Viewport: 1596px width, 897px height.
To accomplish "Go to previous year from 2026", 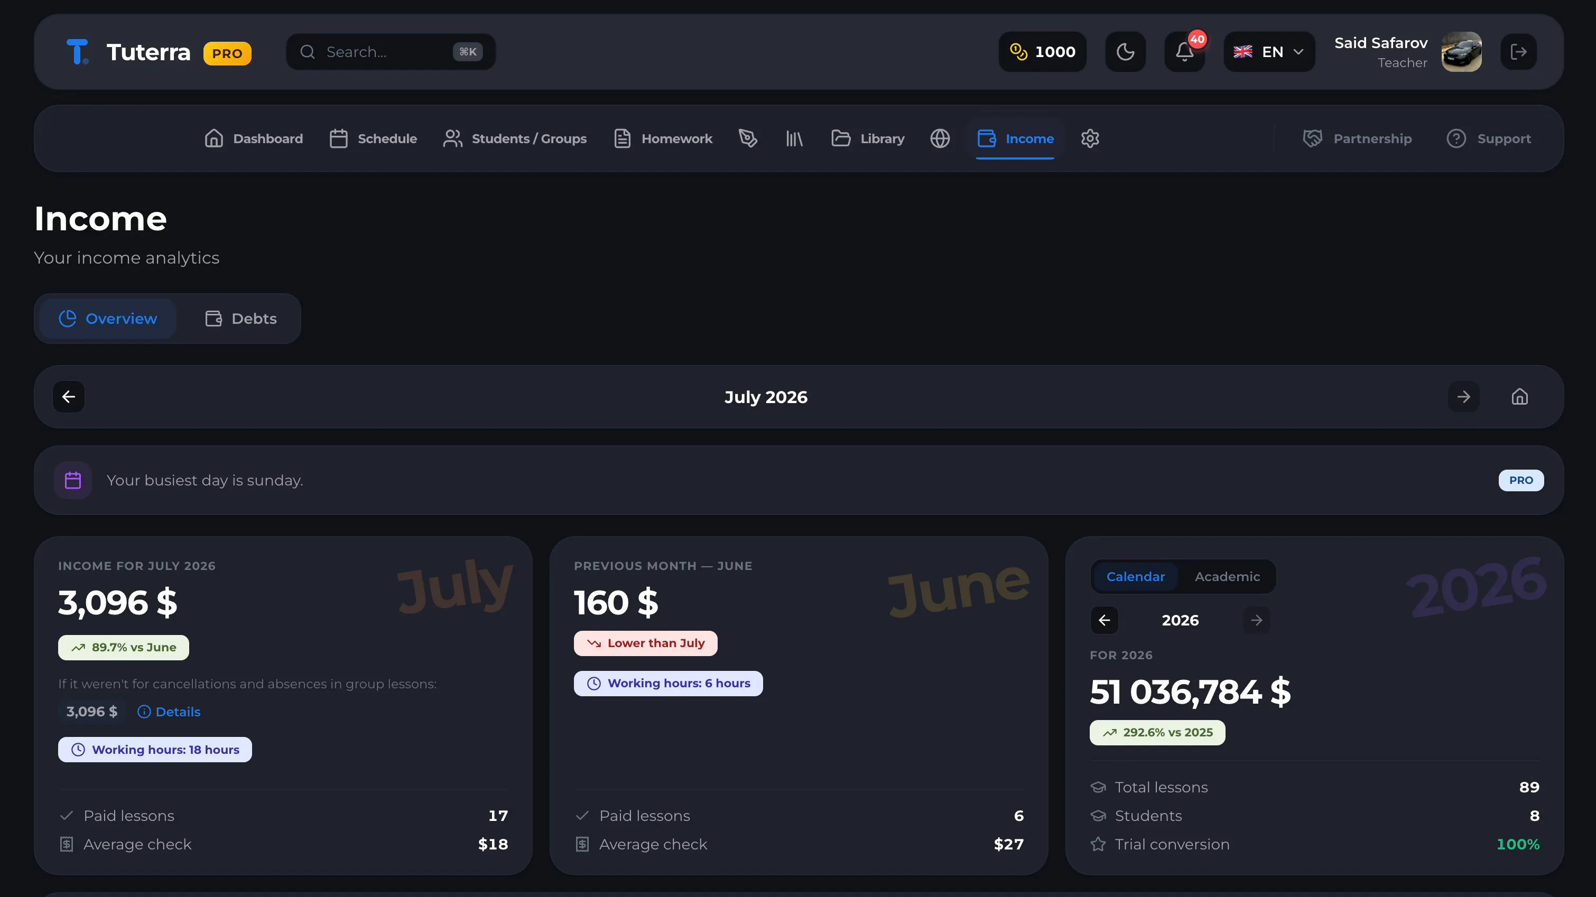I will click(1104, 621).
